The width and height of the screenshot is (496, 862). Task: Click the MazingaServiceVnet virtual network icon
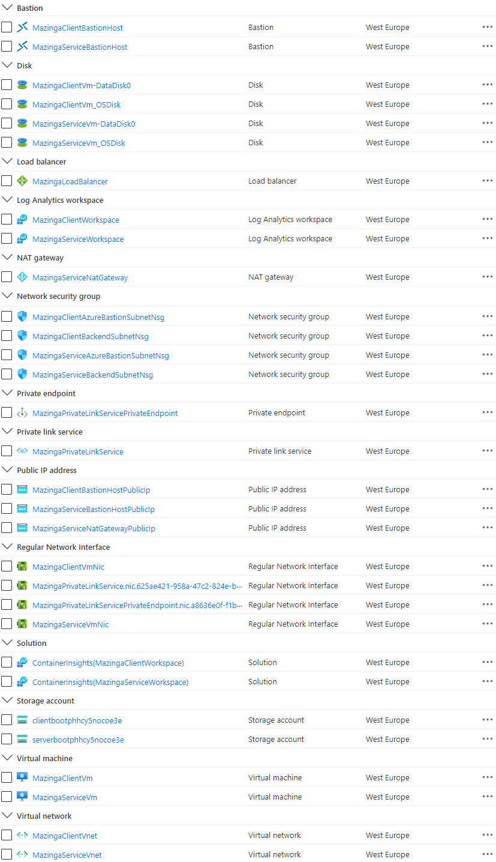click(22, 855)
